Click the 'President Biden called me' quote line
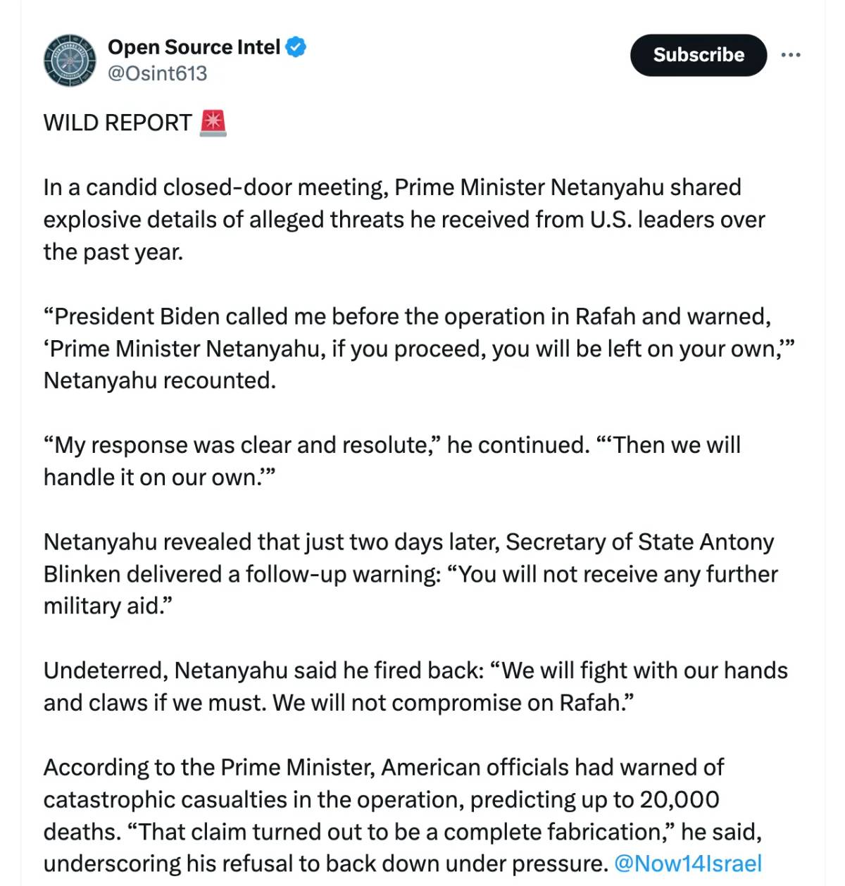The image size is (845, 886). (407, 316)
